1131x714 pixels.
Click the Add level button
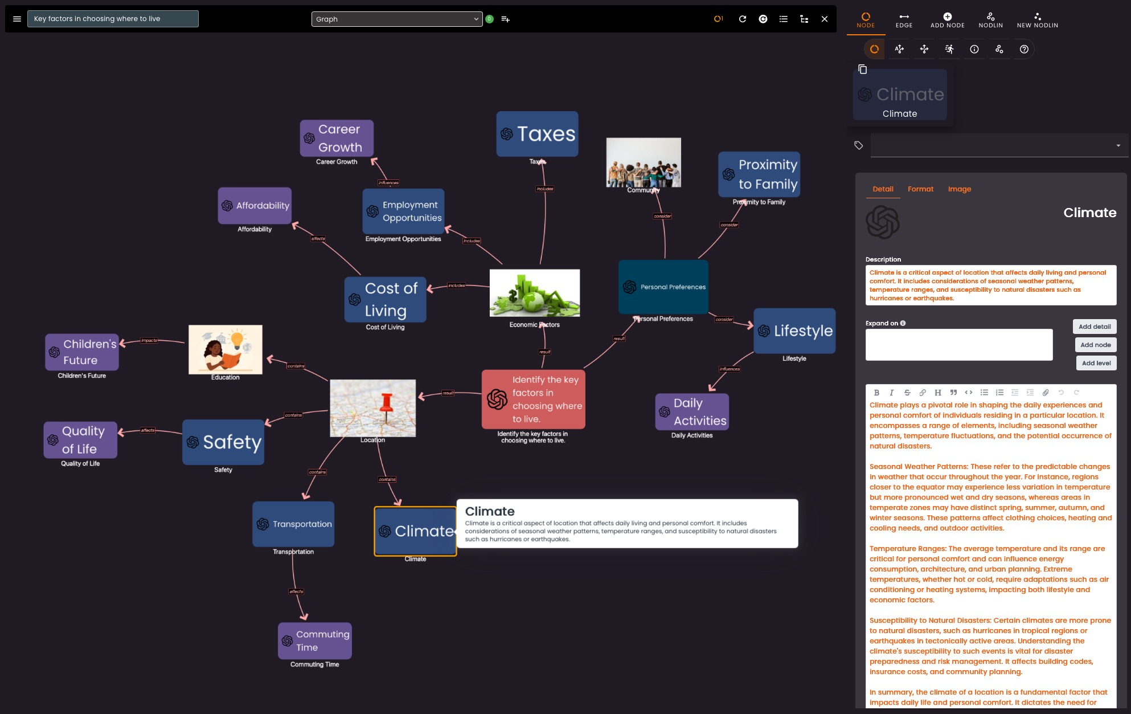pyautogui.click(x=1096, y=363)
